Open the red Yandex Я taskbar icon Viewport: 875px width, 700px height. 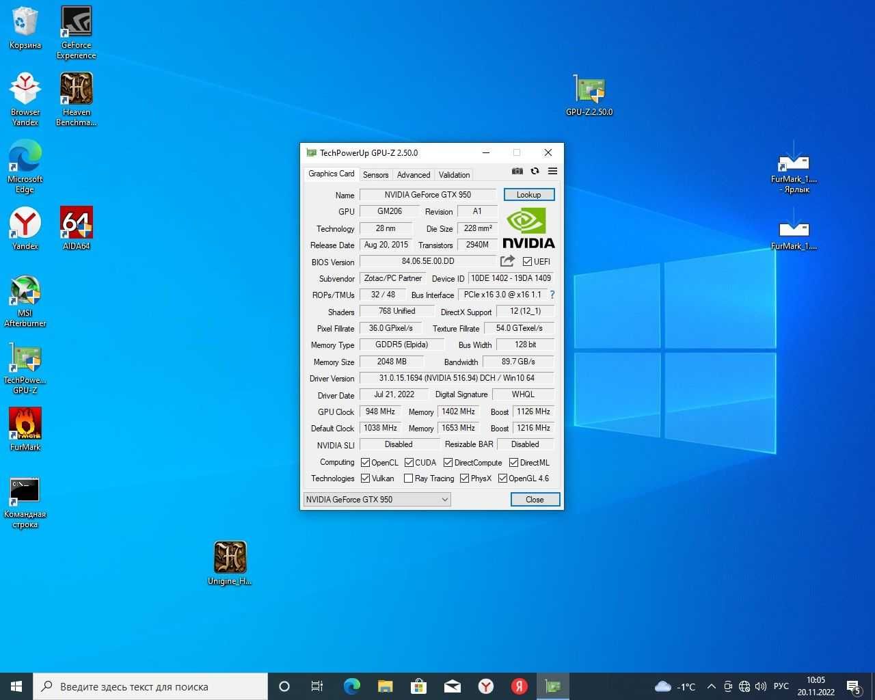point(519,686)
